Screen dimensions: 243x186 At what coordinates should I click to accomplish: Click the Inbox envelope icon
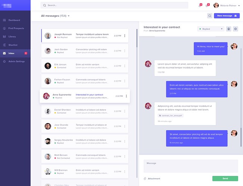4,53
